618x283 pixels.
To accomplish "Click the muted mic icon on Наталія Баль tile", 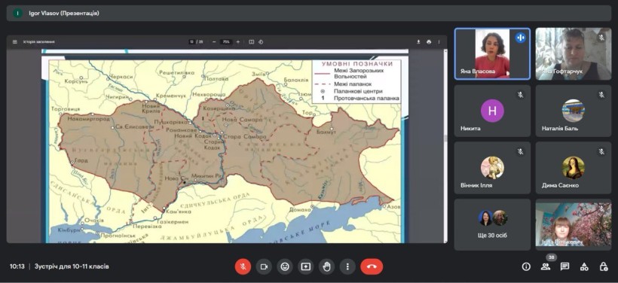I will pos(601,95).
